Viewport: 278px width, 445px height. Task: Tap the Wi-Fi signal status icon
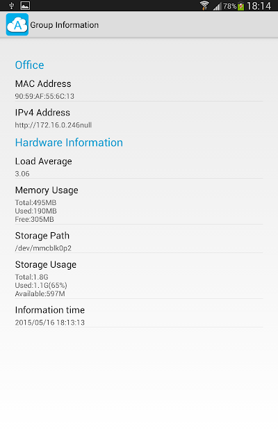click(204, 6)
